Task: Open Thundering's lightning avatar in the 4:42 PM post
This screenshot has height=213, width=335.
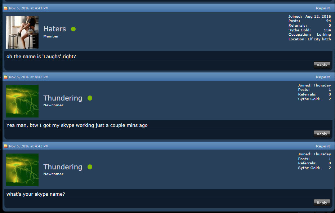Action: 22,101
